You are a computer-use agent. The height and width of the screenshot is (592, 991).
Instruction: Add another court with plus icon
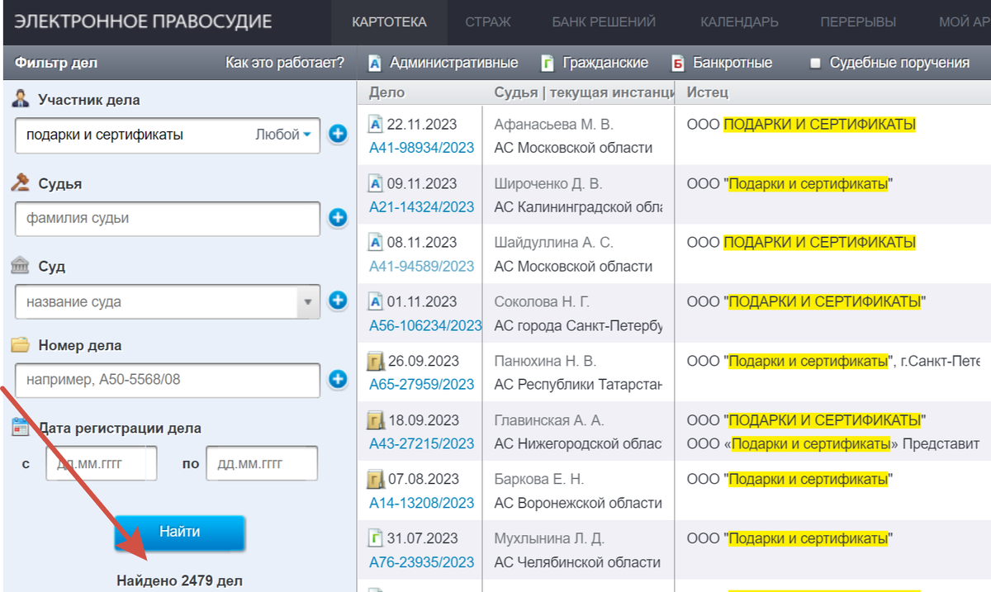[x=338, y=301]
